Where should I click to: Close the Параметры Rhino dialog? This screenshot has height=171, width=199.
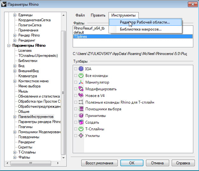point(193,4)
